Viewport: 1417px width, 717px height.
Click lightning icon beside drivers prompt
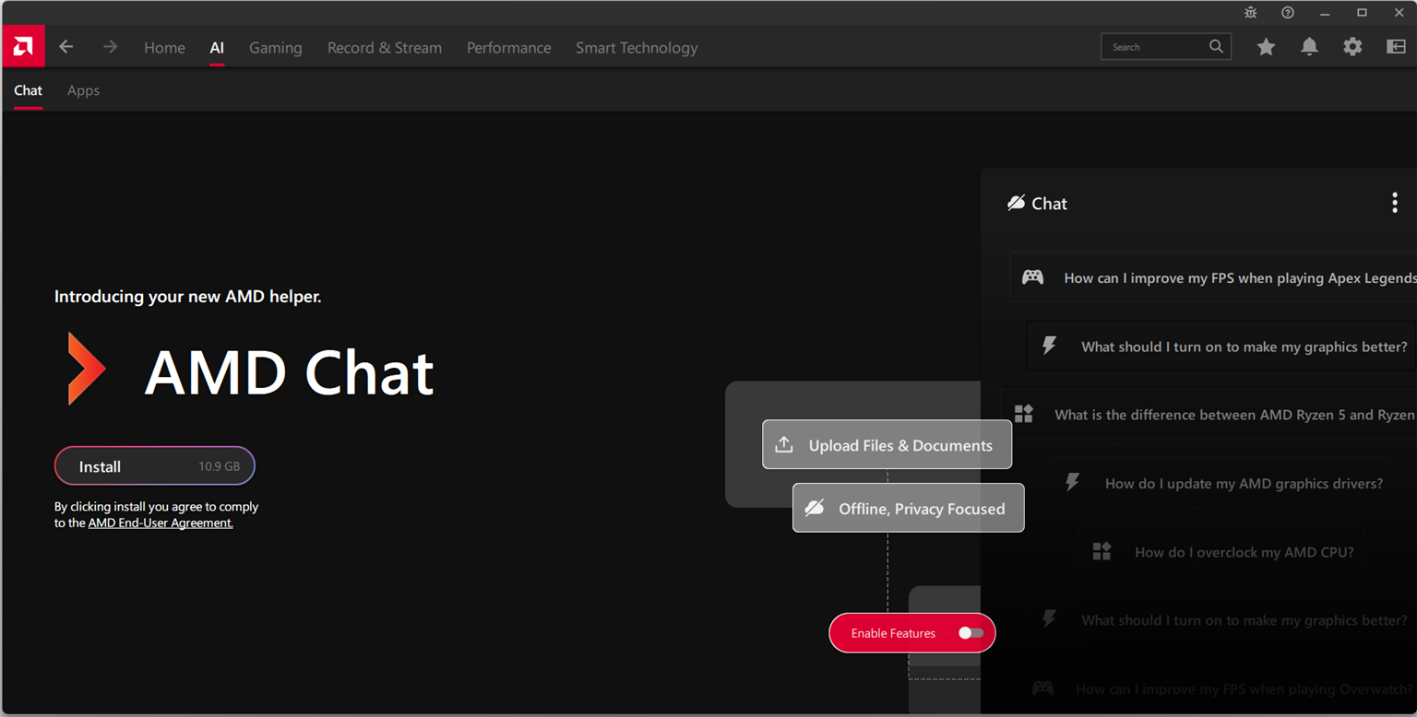(x=1072, y=482)
